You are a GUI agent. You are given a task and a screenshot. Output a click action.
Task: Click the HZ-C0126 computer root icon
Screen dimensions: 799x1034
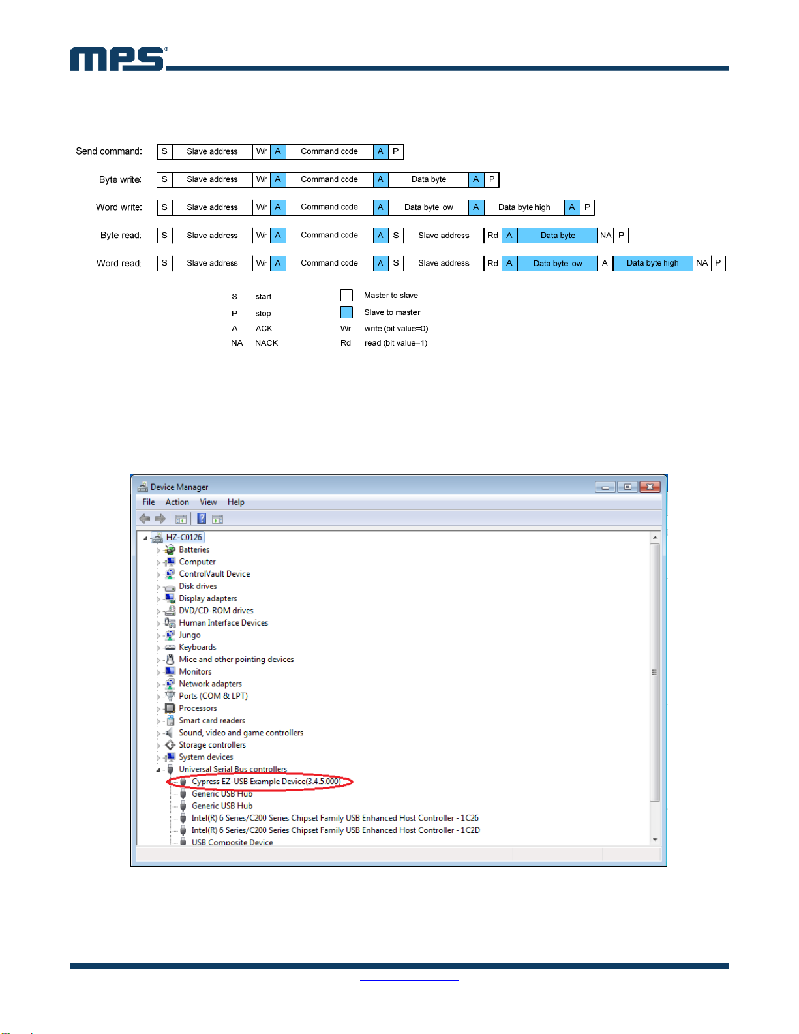(x=157, y=537)
